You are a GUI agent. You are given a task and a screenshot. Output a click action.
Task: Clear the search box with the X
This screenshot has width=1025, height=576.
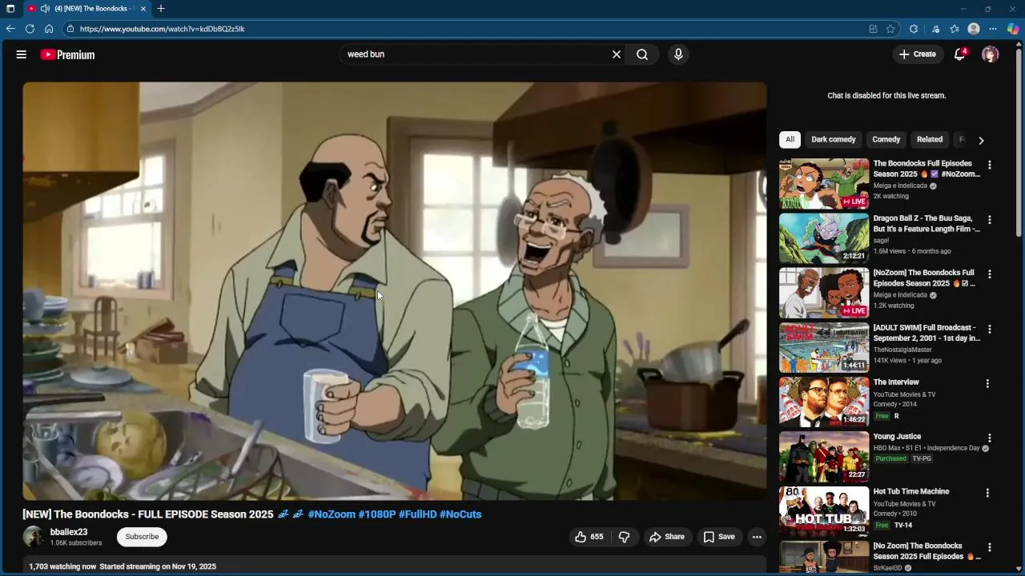(617, 54)
